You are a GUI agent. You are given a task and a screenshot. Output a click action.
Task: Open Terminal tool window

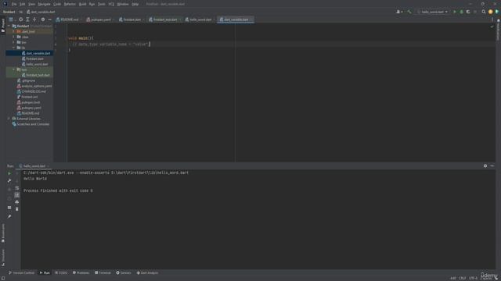coord(103,272)
